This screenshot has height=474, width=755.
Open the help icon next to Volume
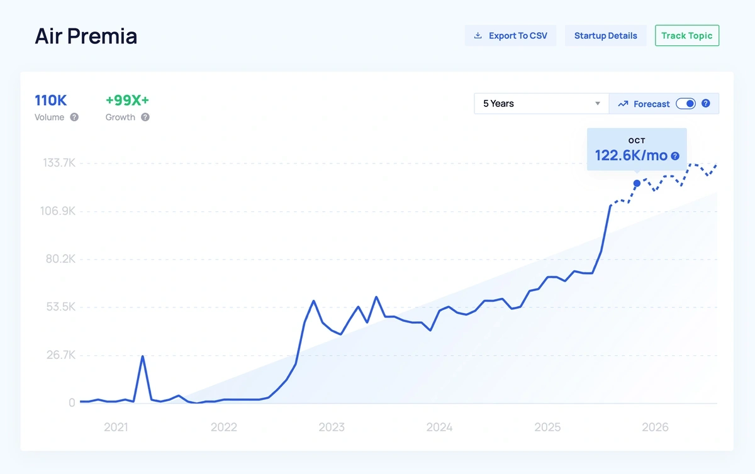[x=74, y=117]
